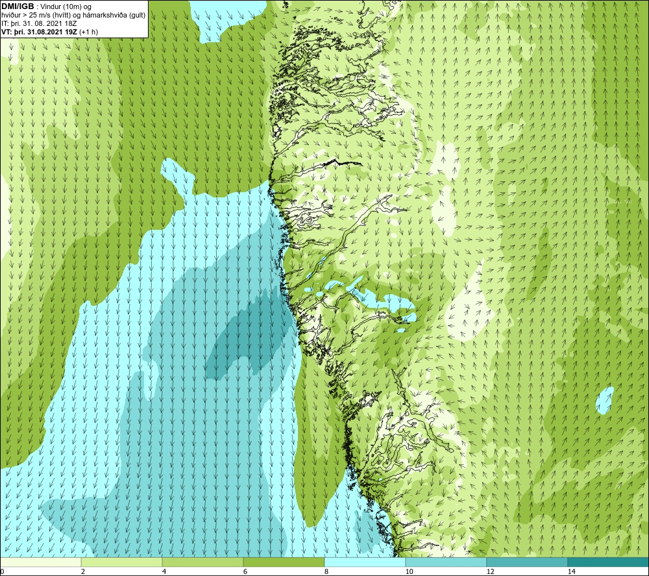
Task: Click the DMI/IGB title text
Action: [18, 6]
